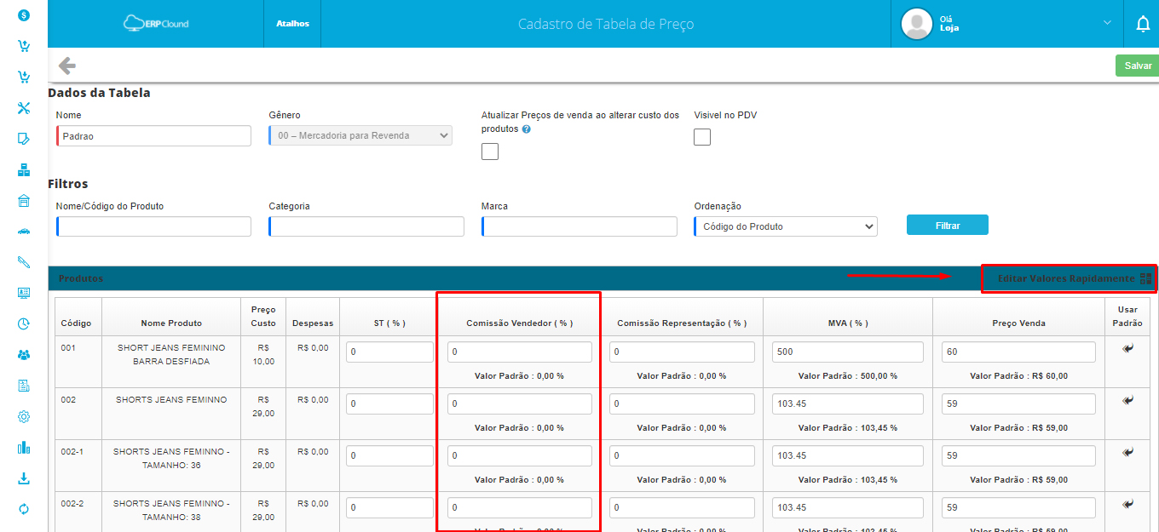Open the Atalhos menu
Screen dimensions: 1159x532
(x=293, y=24)
